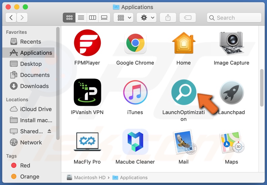Click the "Macube Cleaner" name label
The image size is (267, 185).
point(135,162)
